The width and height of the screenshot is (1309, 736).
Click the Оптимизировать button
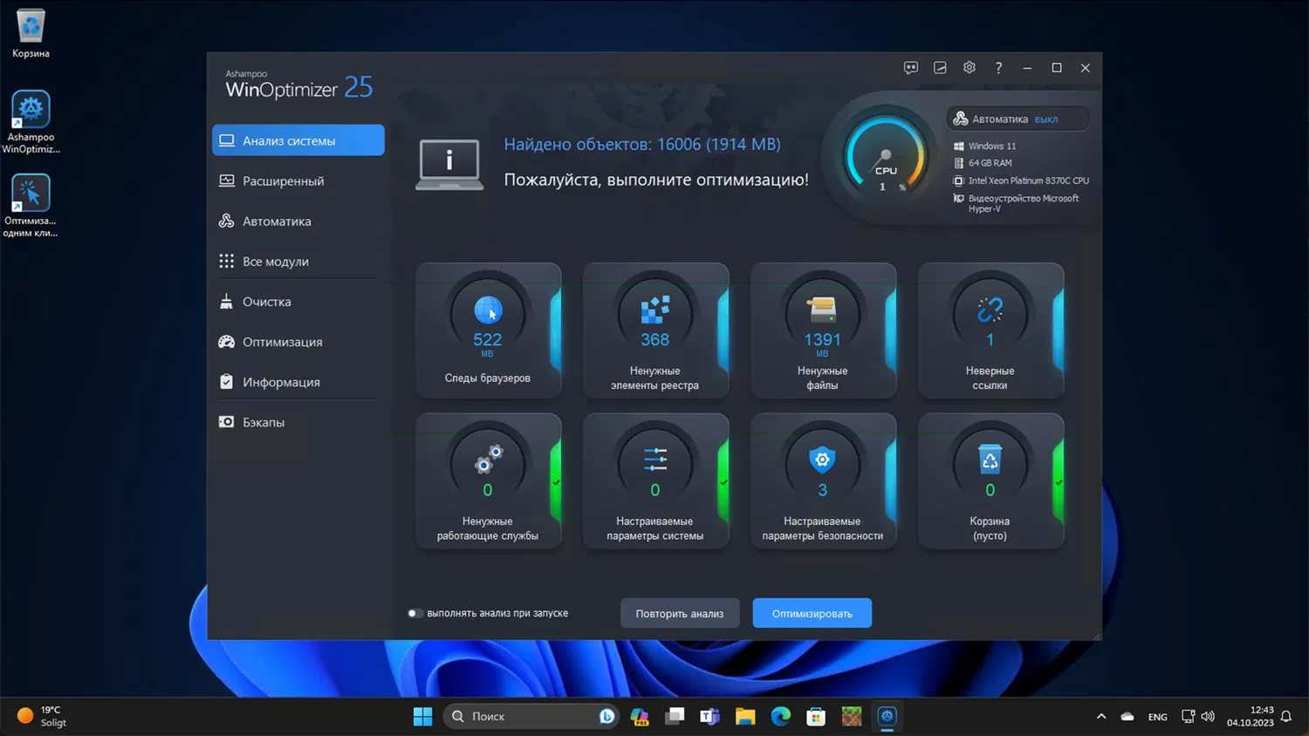[812, 613]
